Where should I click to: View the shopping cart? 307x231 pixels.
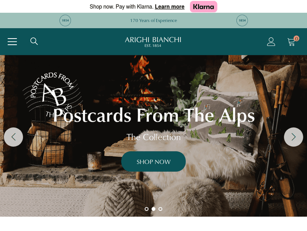pyautogui.click(x=291, y=42)
